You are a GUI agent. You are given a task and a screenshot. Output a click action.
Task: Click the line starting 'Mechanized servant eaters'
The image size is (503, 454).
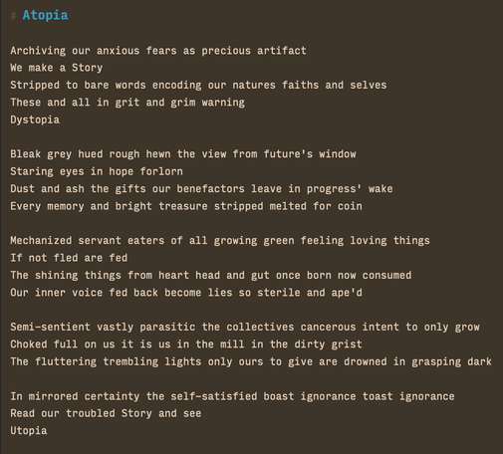[x=220, y=240]
